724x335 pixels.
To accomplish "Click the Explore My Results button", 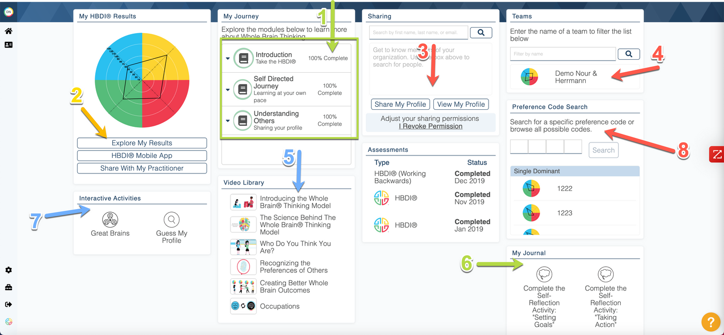I will 142,143.
